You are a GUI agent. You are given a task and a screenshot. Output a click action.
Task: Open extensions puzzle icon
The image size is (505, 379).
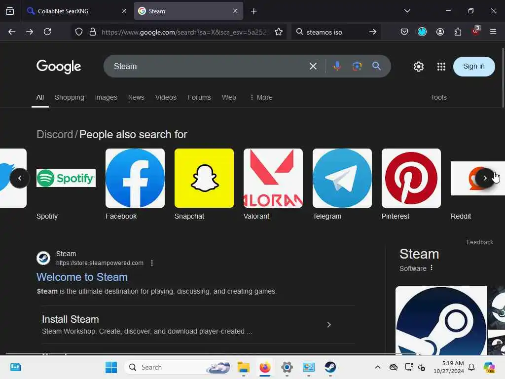click(458, 32)
